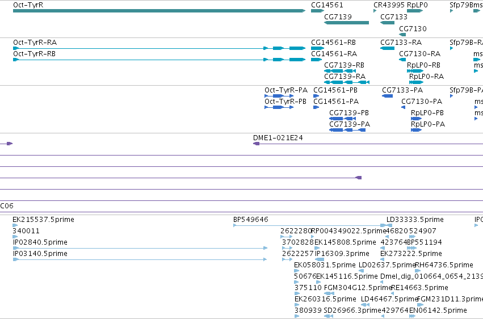The image size is (483, 319).
Task: Open the EK145116.5prime EST label
Action: coord(347,276)
